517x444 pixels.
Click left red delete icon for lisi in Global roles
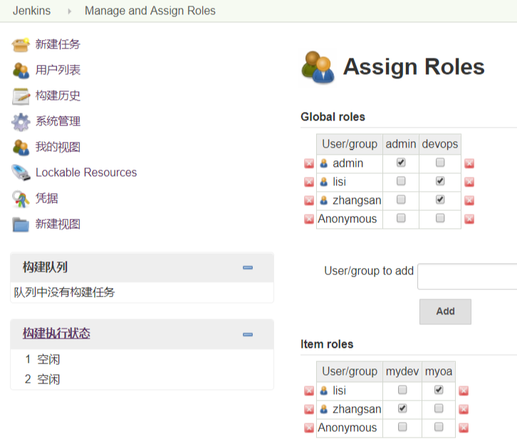pyautogui.click(x=309, y=182)
